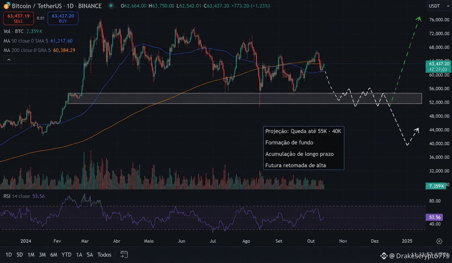Collapse the indicator legend with the chevron
The height and width of the screenshot is (263, 452).
pyautogui.click(x=9, y=60)
